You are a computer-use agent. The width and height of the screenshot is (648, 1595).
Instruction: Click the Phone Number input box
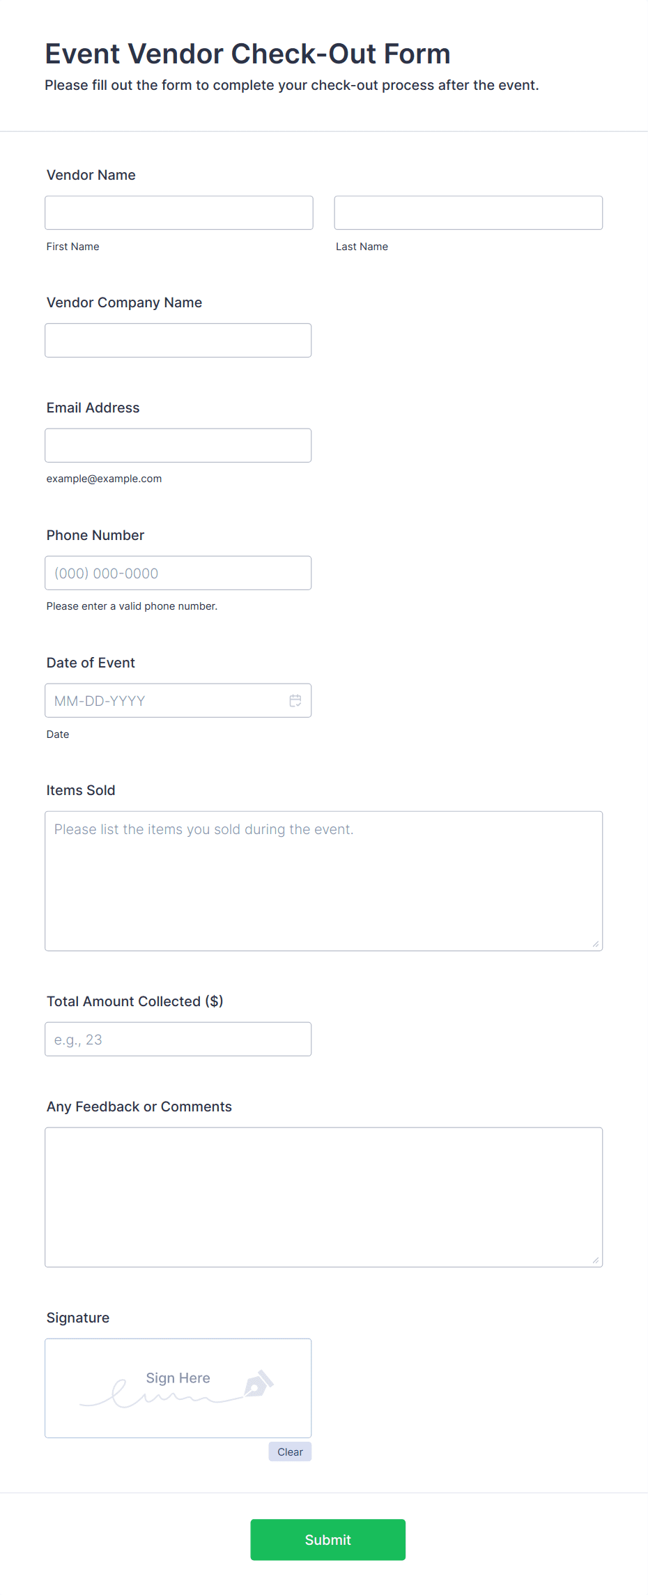[x=178, y=573]
